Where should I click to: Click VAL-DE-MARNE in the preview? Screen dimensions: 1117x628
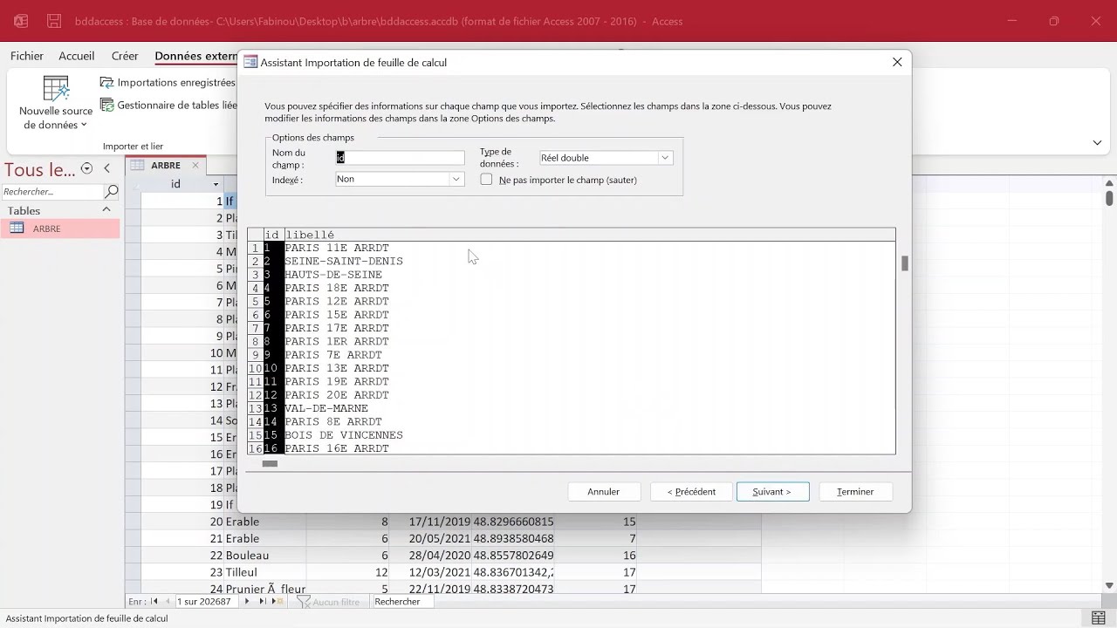click(x=326, y=408)
